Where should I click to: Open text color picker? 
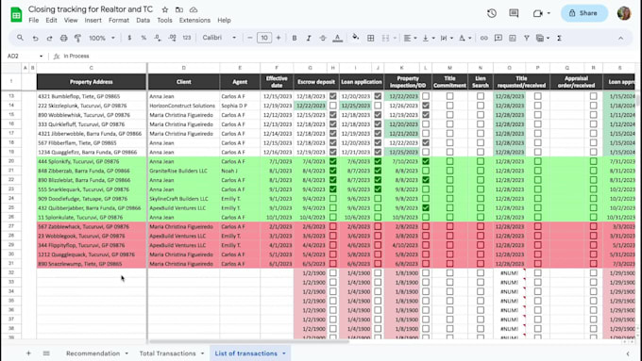pos(337,38)
